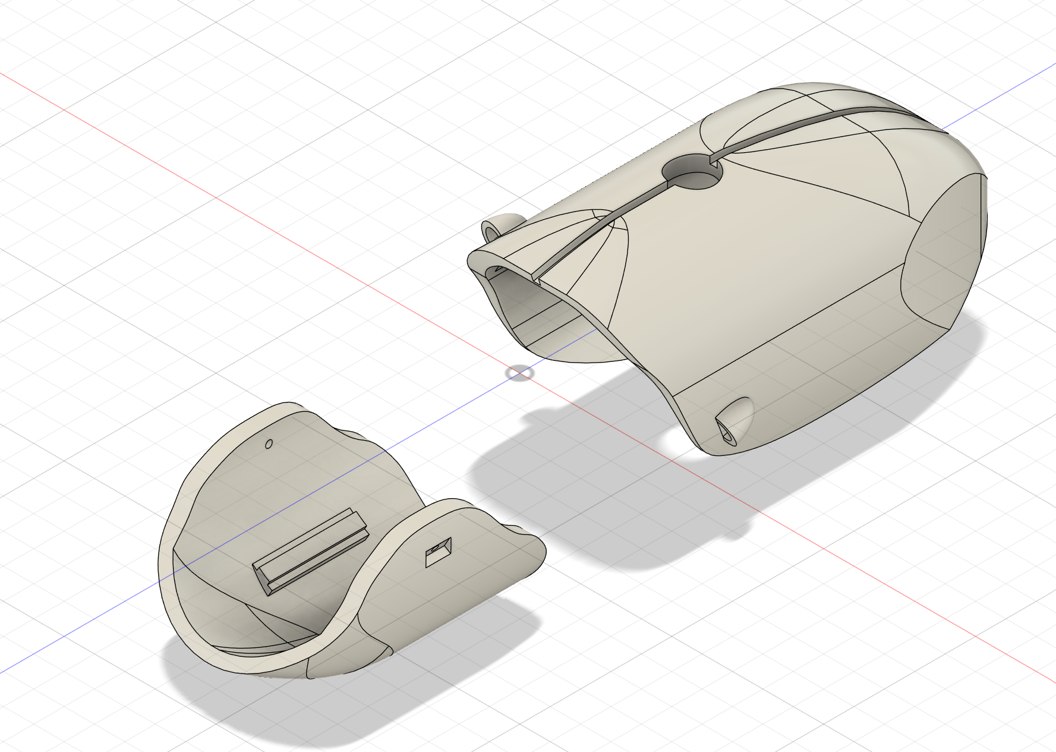Select the square cutout on the lower shell
Screen dimensions: 1056x752
[439, 552]
